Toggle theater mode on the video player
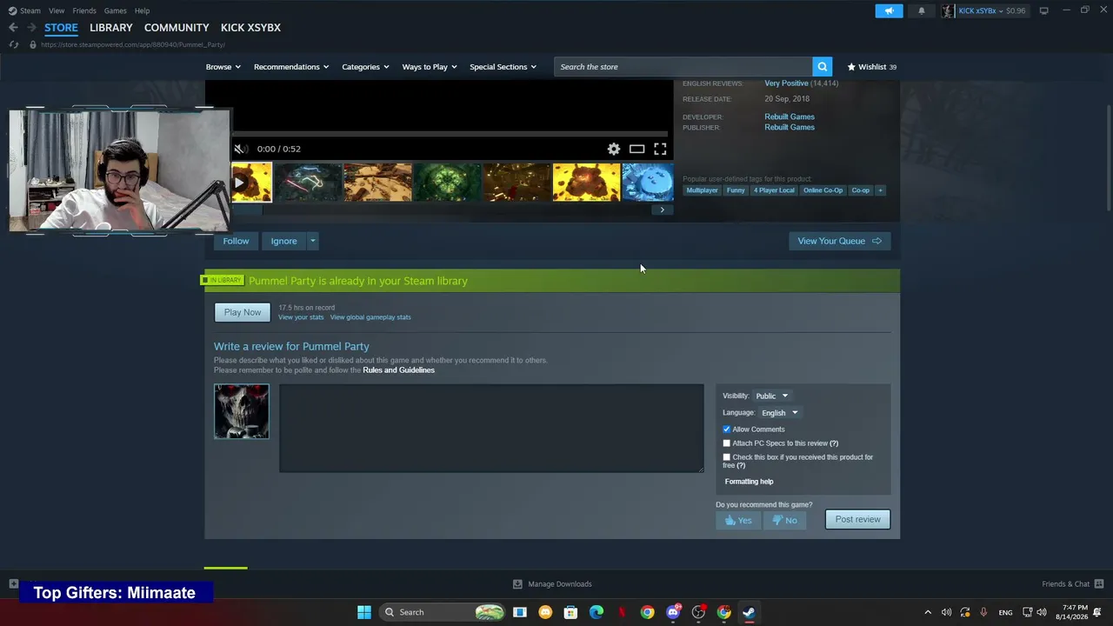 click(x=636, y=149)
